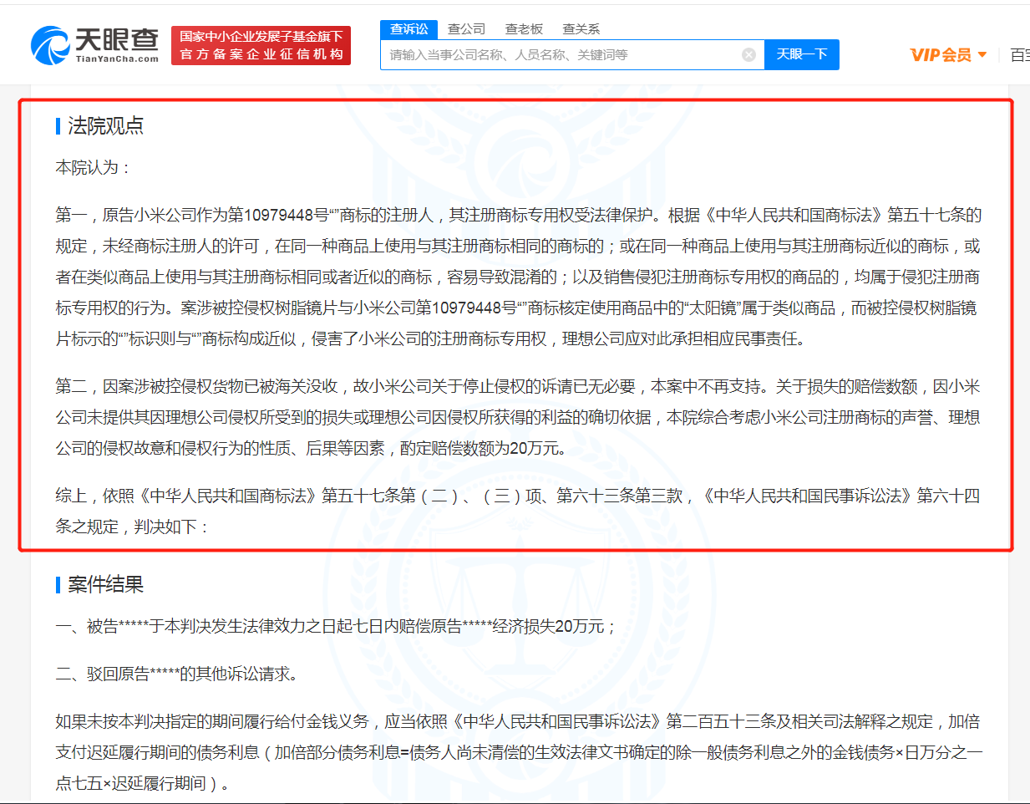Click the 天眼查 logo text
This screenshot has width=1030, height=804.
click(117, 39)
